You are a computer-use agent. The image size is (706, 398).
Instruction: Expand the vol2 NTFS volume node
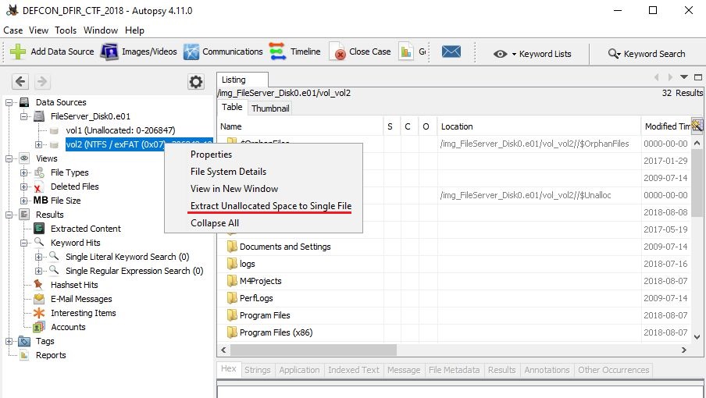(38, 144)
